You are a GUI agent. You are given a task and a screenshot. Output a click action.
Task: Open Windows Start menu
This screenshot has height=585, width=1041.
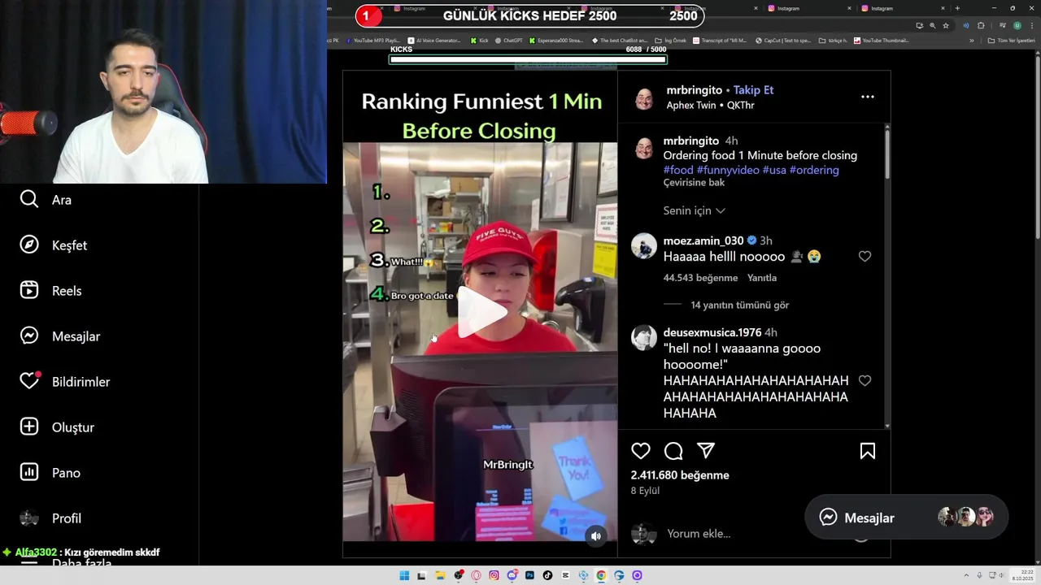(x=404, y=575)
